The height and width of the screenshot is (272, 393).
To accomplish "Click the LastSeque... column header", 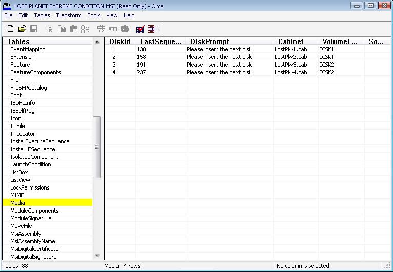I will [x=161, y=41].
